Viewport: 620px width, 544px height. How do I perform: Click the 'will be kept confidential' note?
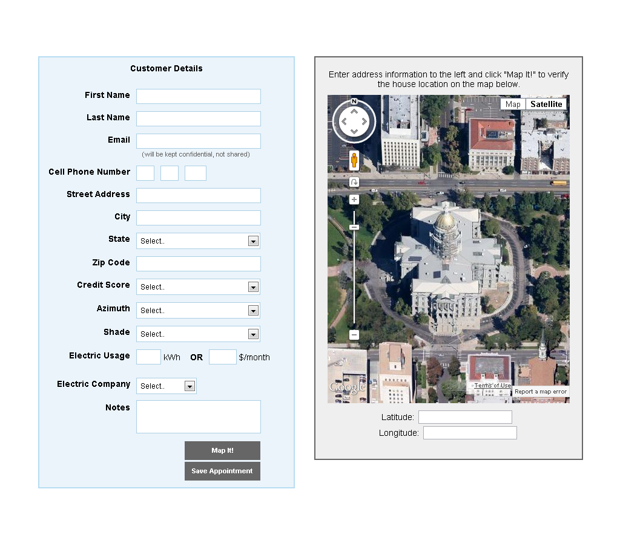click(x=196, y=154)
